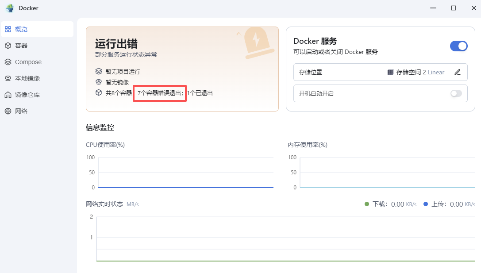Click the Compose layers icon in sidebar
This screenshot has width=481, height=273.
tap(8, 62)
